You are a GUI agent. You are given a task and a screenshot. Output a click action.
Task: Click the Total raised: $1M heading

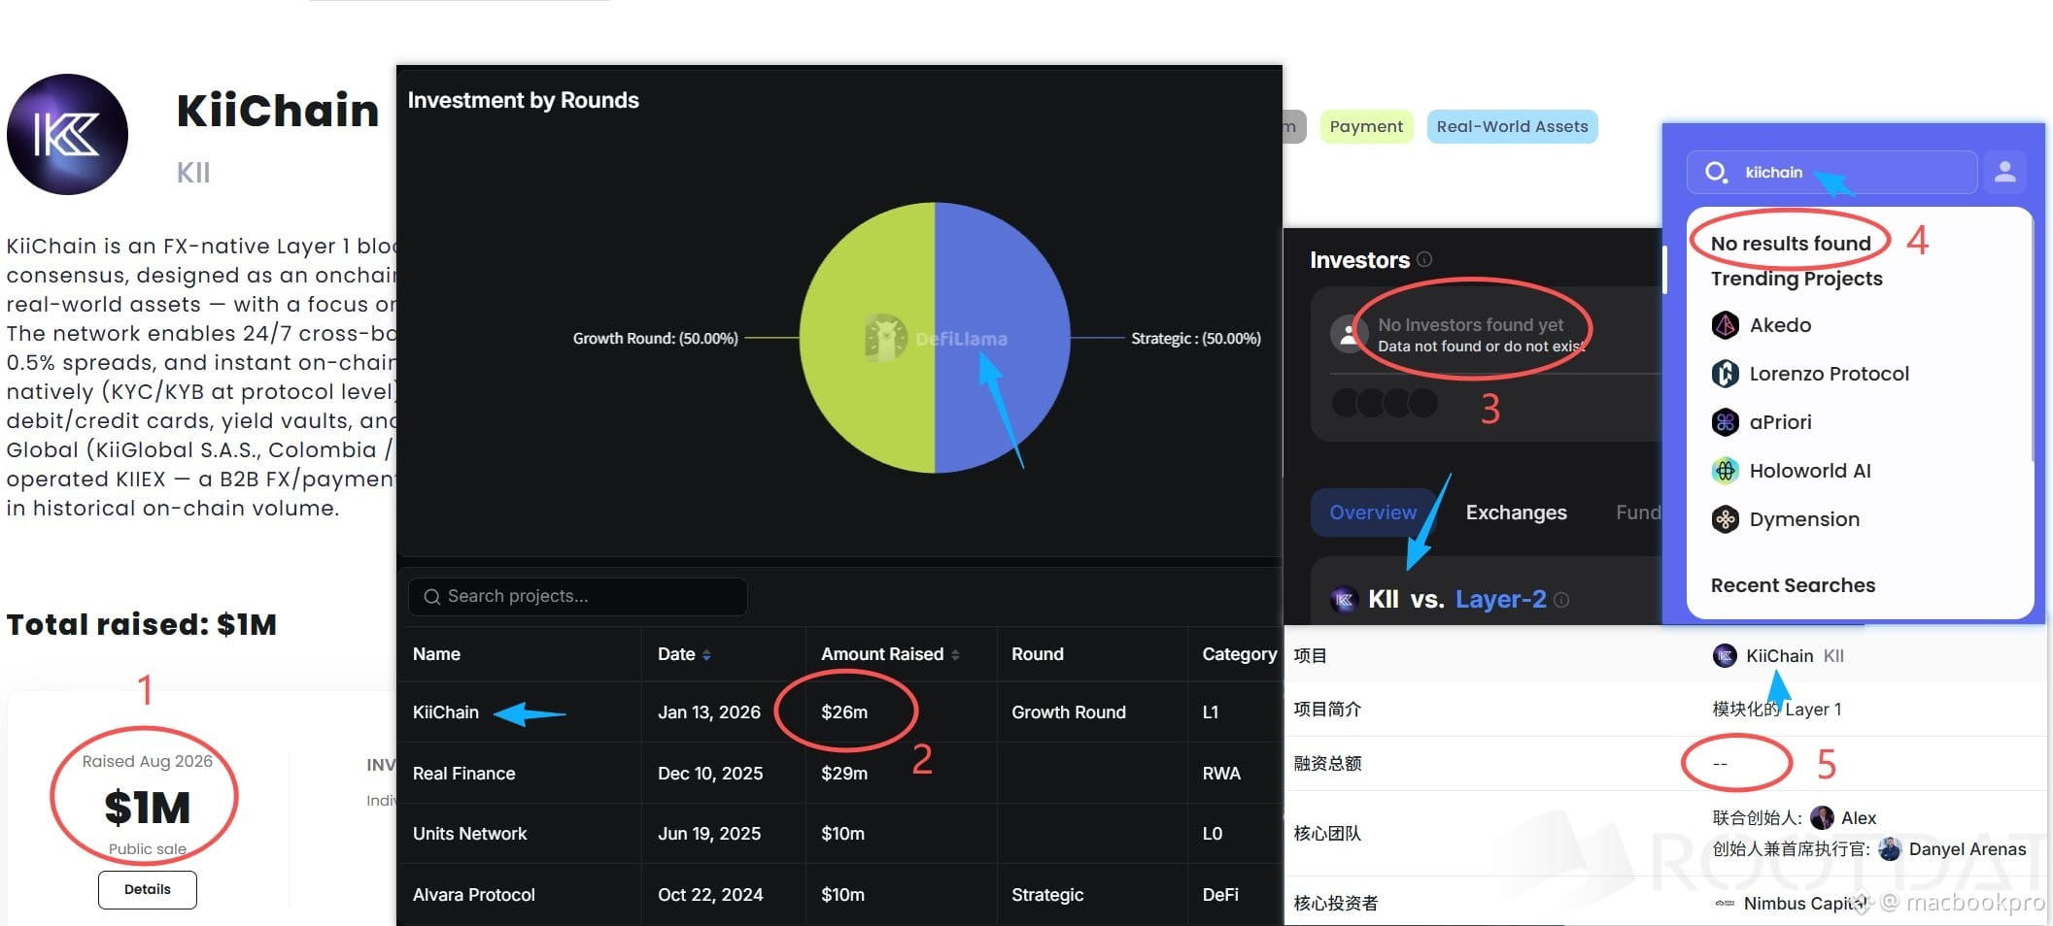click(x=142, y=624)
